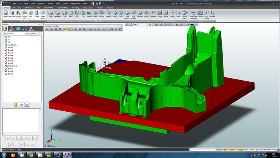Viewport: 280px width, 158px height.
Task: Click the Options... button in Manager
Action: (x=33, y=34)
